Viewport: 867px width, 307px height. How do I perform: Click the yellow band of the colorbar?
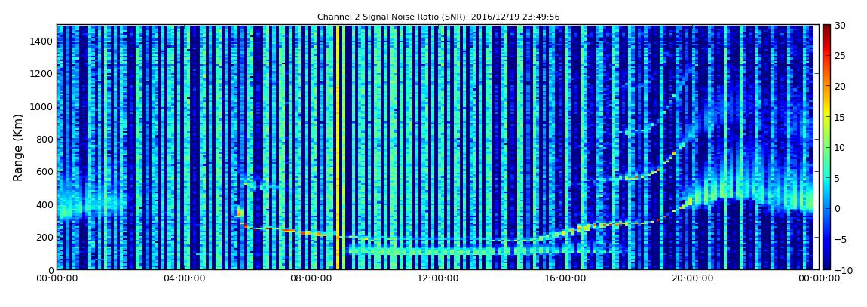[826, 113]
